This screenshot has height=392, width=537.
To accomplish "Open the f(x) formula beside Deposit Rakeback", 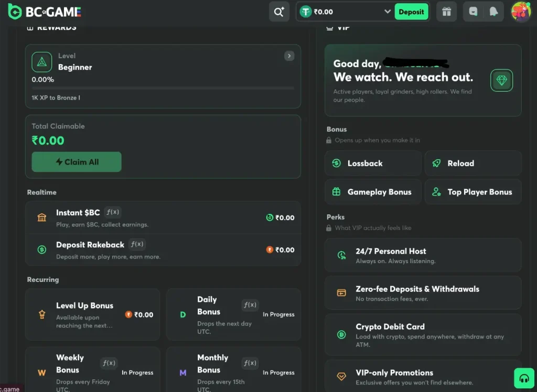I will tap(137, 244).
